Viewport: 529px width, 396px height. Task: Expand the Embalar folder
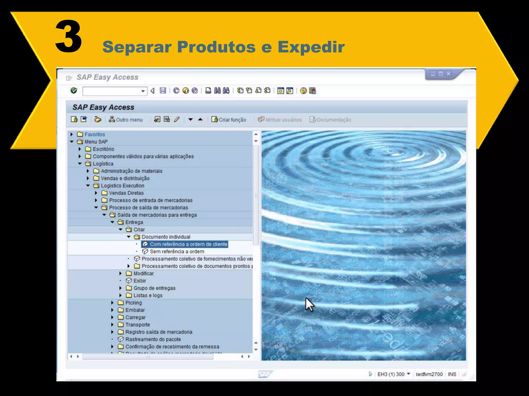(x=112, y=310)
